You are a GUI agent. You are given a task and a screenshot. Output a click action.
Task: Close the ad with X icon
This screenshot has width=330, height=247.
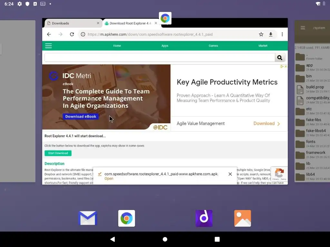point(286,66)
